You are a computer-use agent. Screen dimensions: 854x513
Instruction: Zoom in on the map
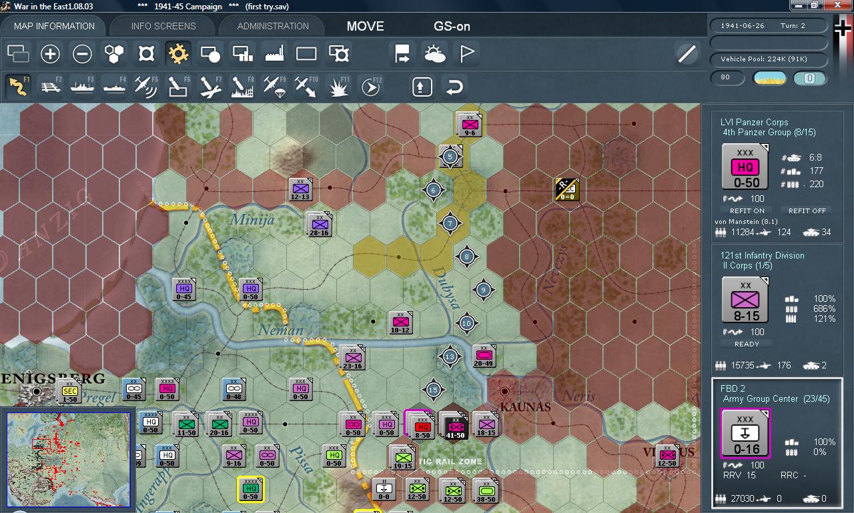pos(51,53)
